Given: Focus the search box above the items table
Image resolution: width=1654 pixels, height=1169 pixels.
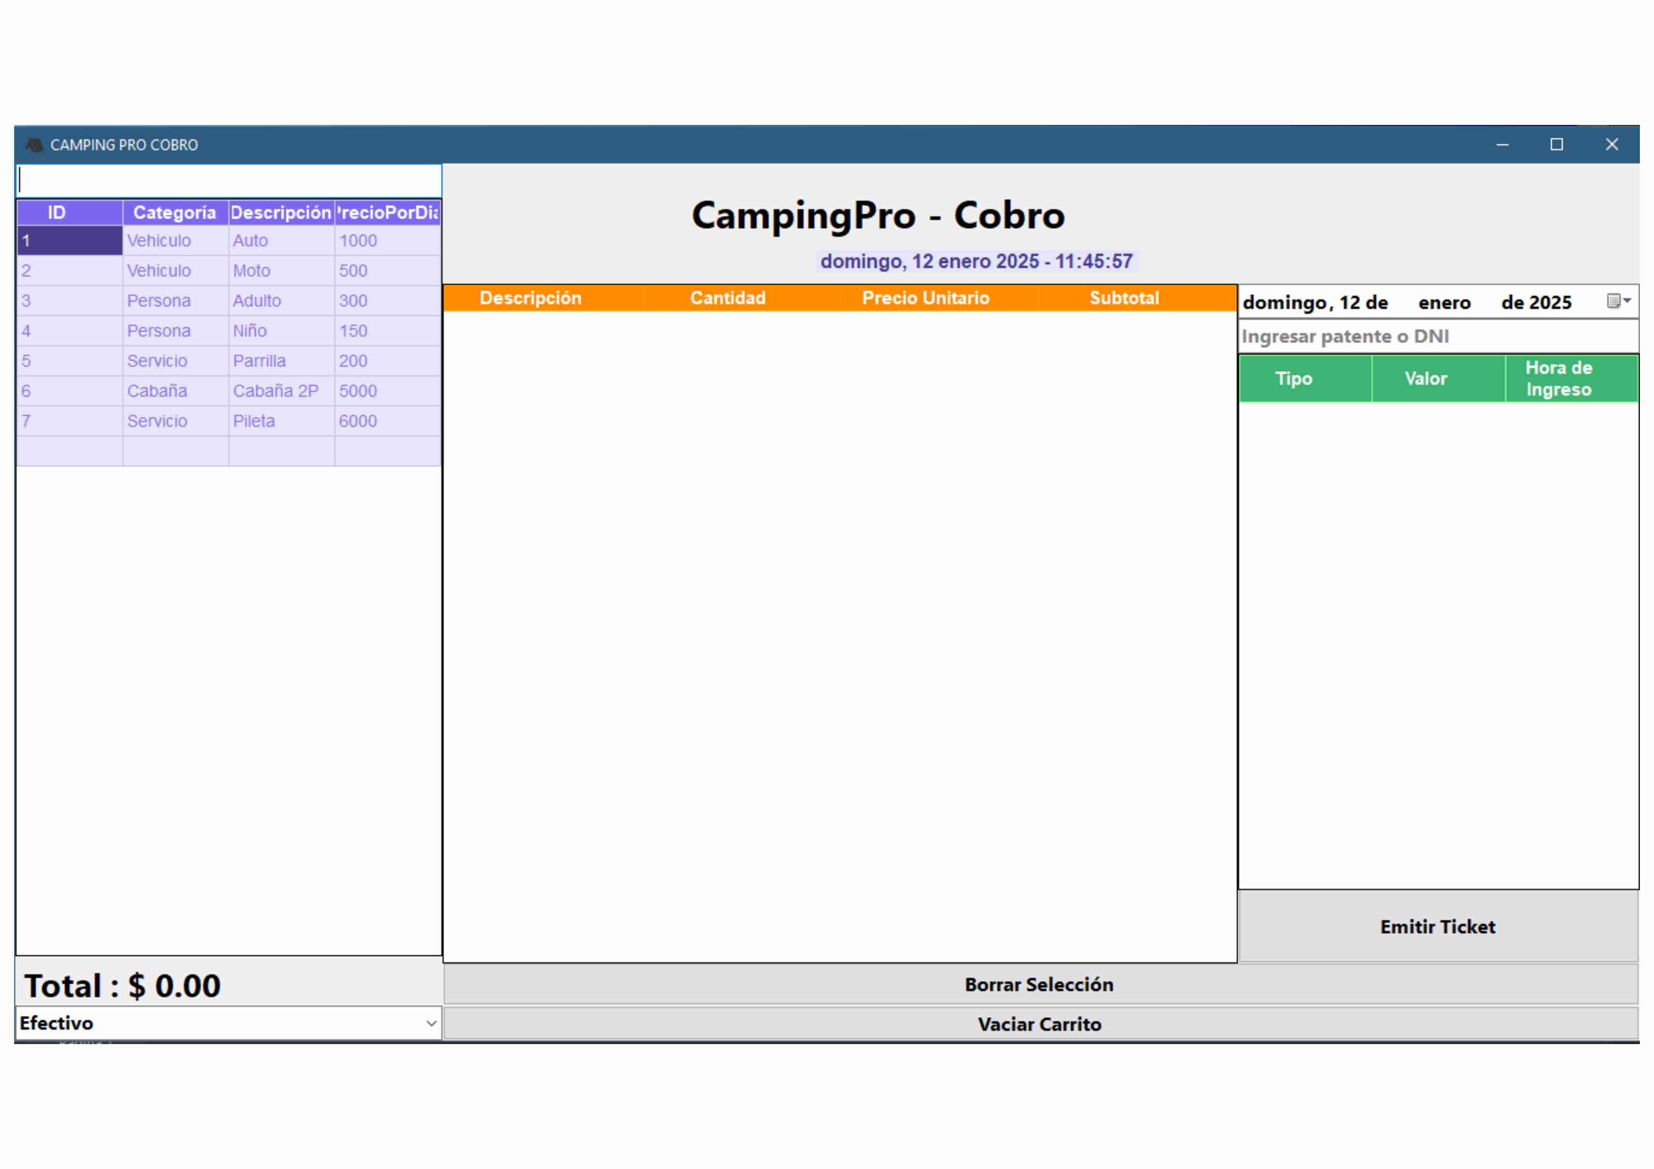Looking at the screenshot, I should 228,180.
